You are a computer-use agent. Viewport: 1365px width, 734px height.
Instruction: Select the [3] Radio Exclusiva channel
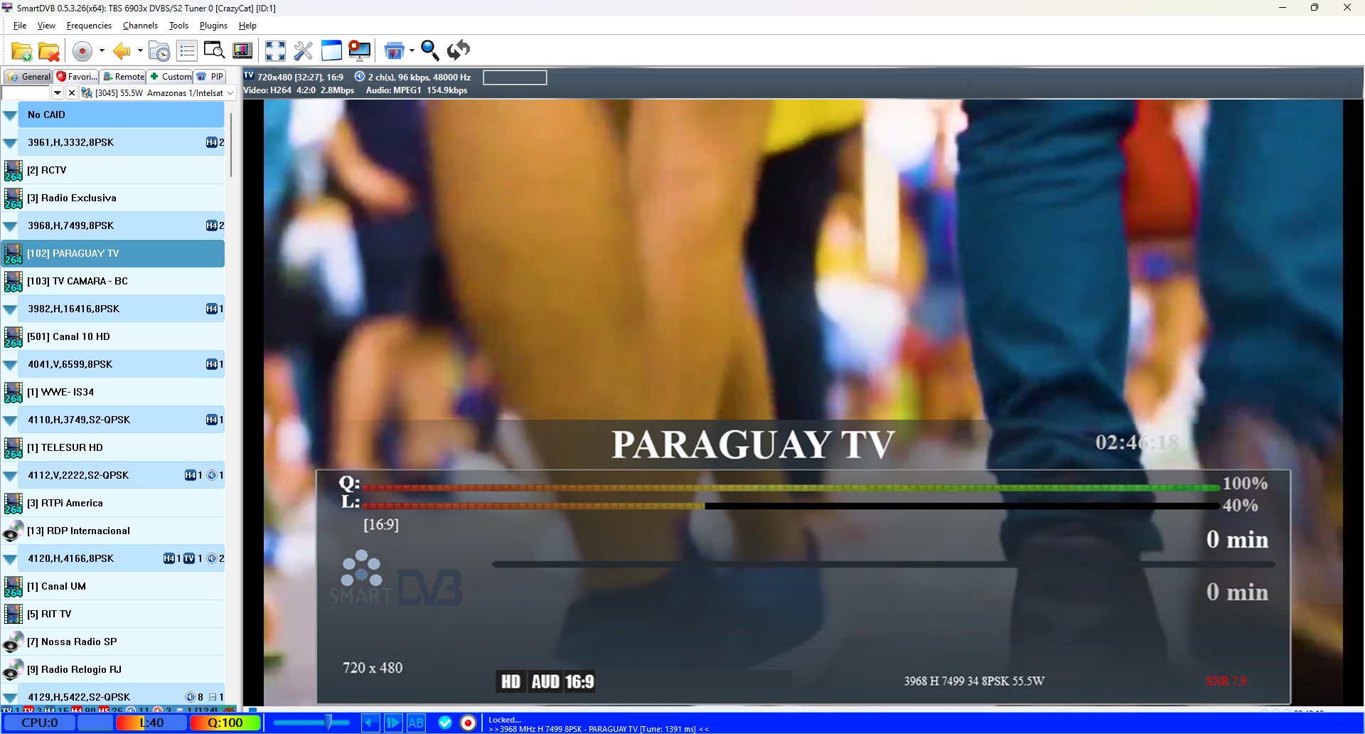114,198
